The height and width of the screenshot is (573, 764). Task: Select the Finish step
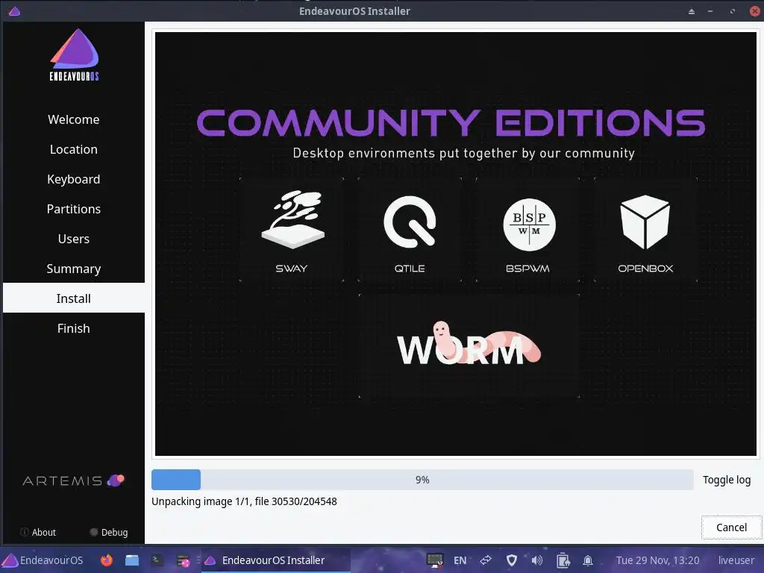(x=74, y=328)
